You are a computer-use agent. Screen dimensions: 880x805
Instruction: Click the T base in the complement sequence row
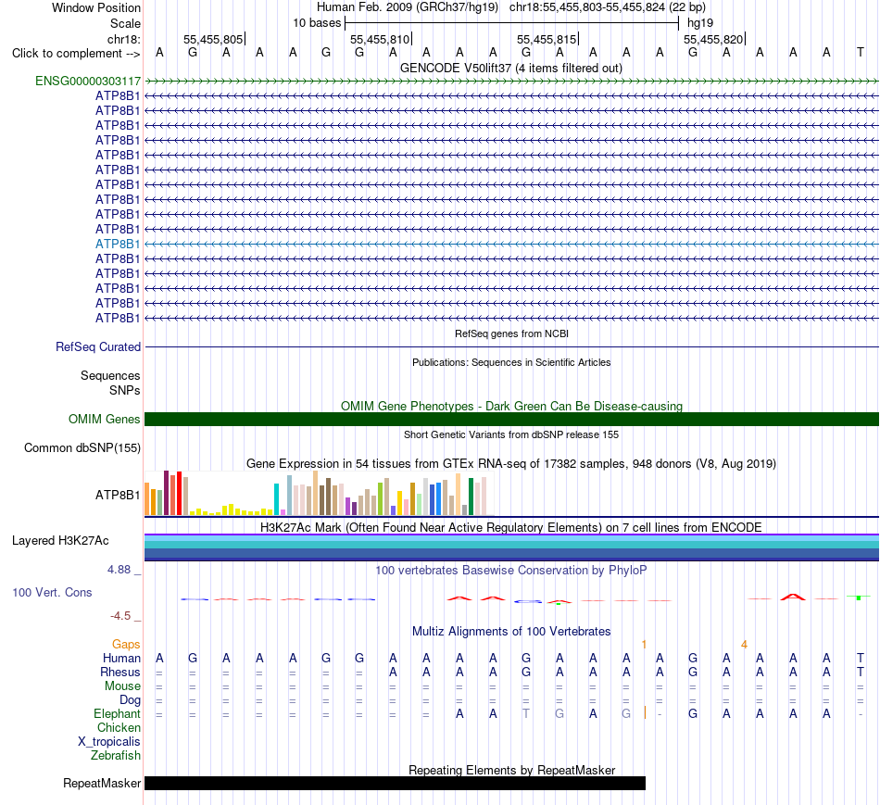coord(861,53)
